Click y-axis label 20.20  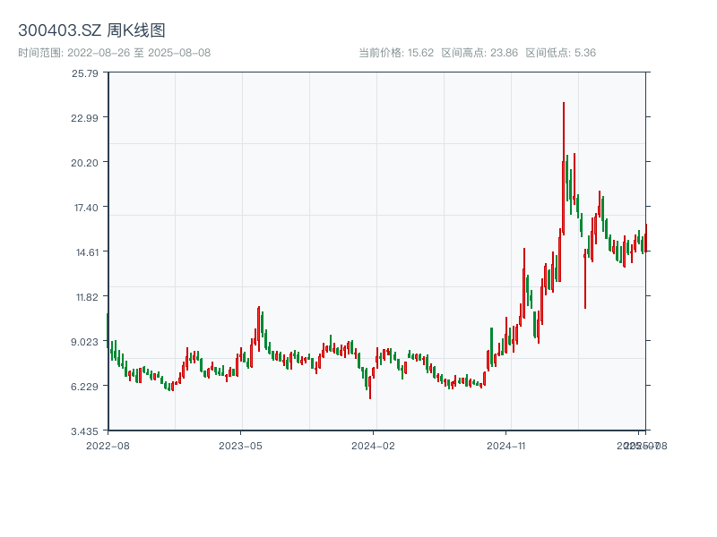[84, 163]
